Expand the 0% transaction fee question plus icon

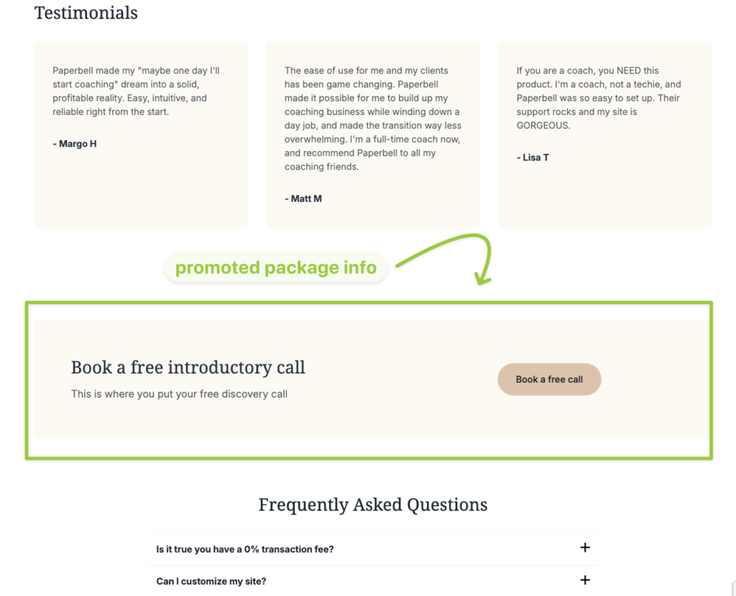[x=585, y=548]
